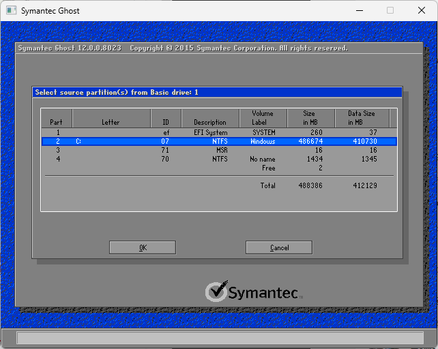Click the 486674 size value

[310, 141]
